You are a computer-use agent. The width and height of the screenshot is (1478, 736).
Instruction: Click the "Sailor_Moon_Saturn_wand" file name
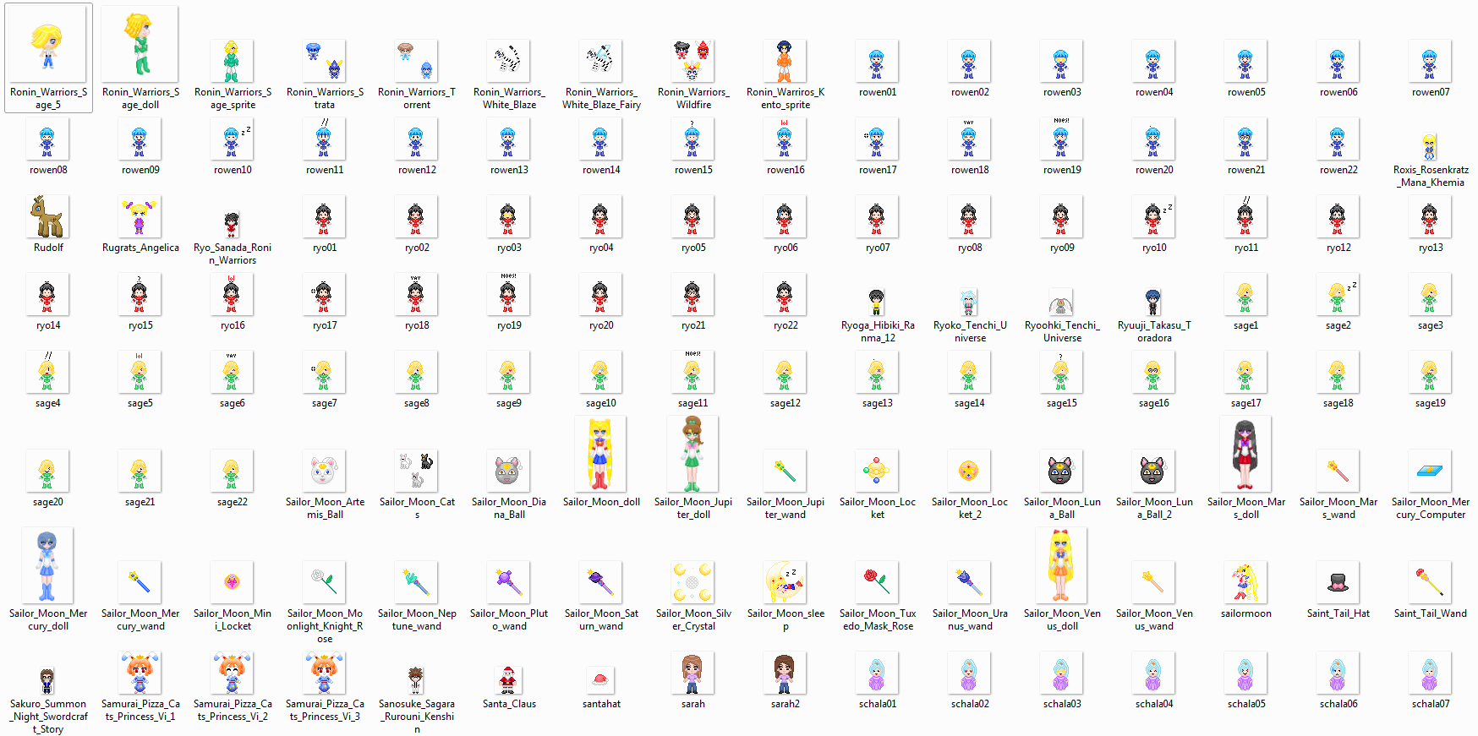601,619
